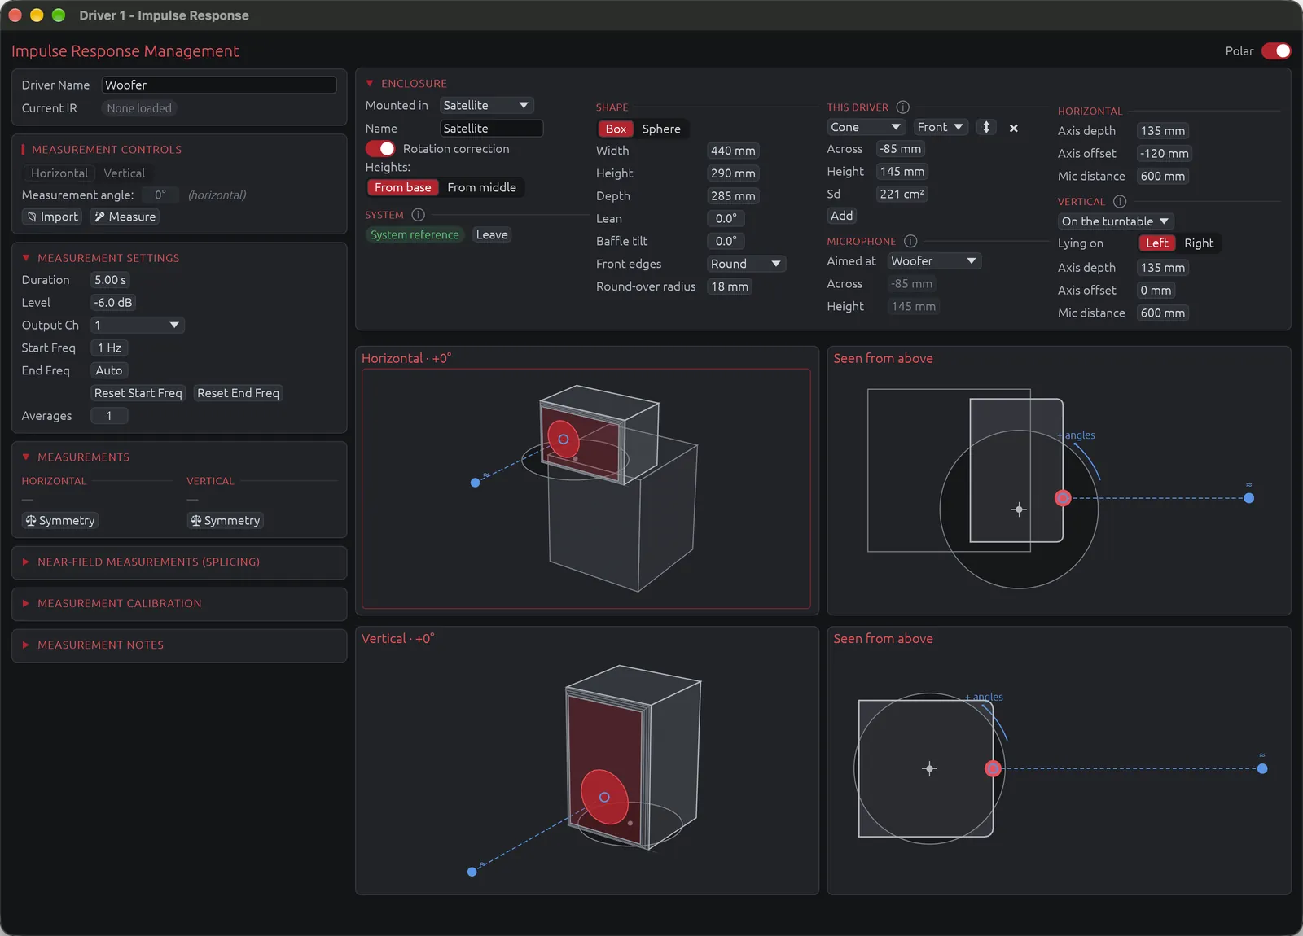Screen dimensions: 1303x936
Task: Select Lying on Left option
Action: point(1156,243)
